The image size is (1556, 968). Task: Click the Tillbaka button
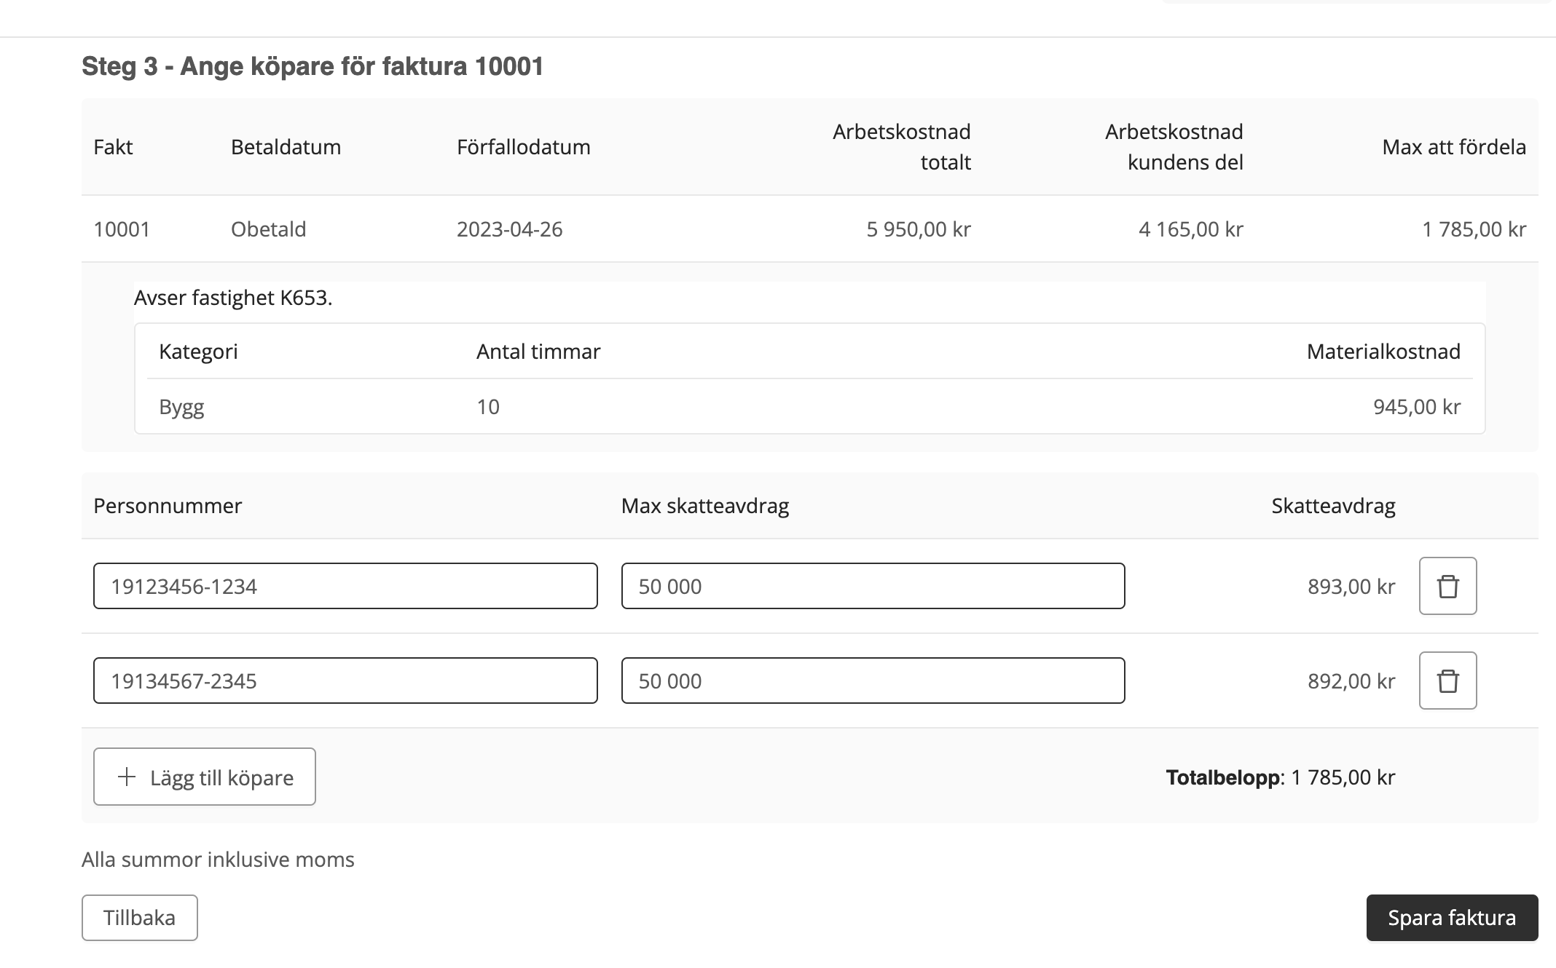[x=140, y=918]
